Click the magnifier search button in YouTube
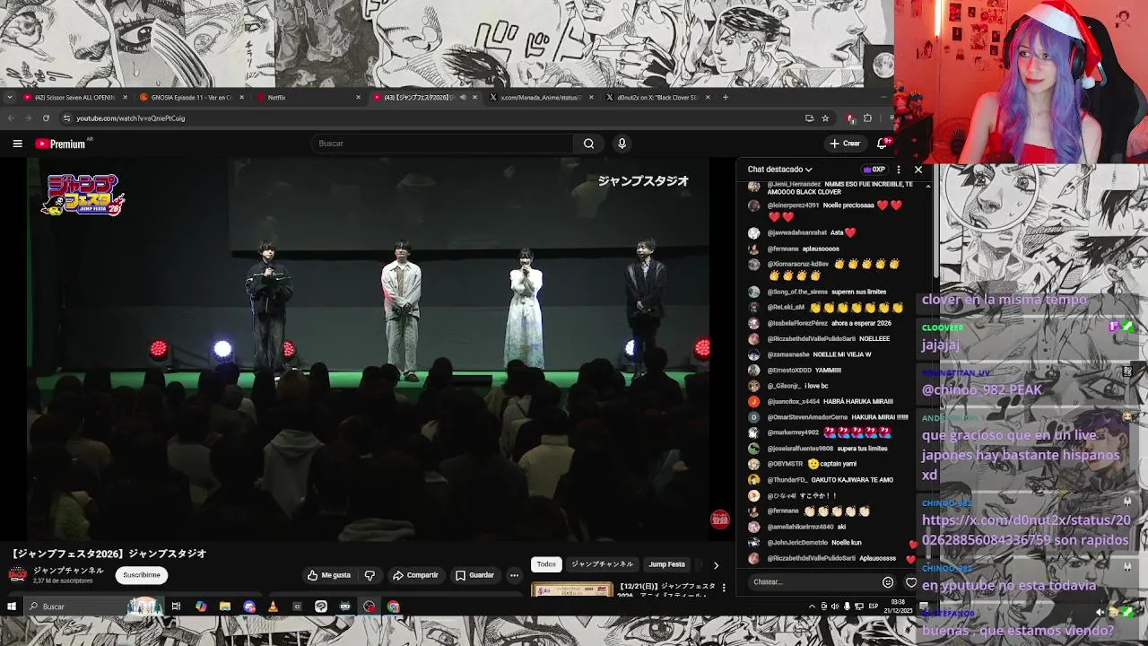The width and height of the screenshot is (1148, 646). coord(588,144)
